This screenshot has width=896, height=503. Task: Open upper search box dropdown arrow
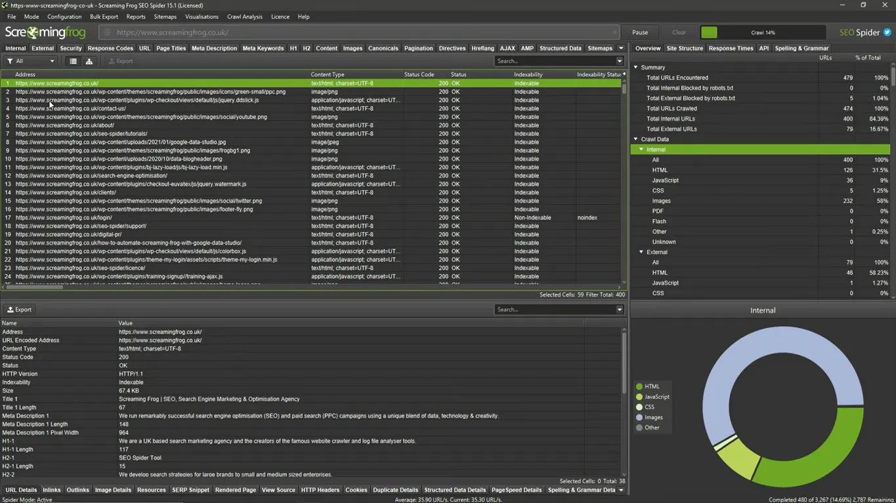click(619, 61)
